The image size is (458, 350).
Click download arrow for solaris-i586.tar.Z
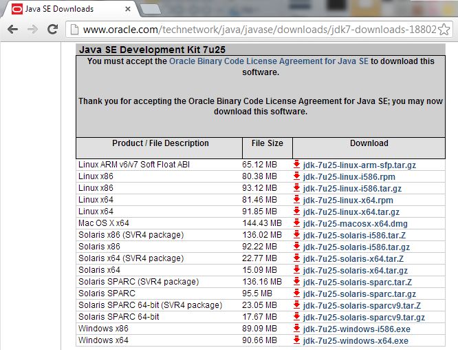(x=297, y=235)
